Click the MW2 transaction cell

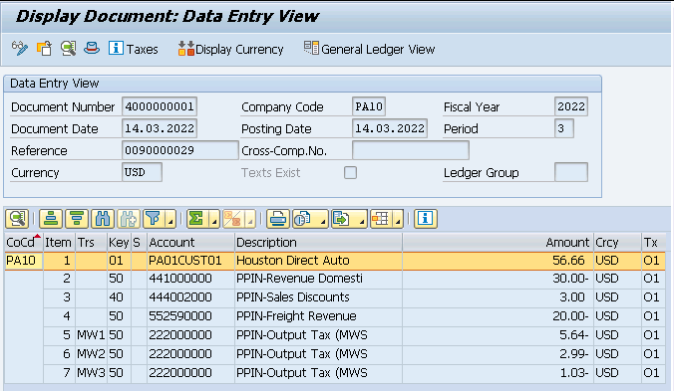pos(91,354)
